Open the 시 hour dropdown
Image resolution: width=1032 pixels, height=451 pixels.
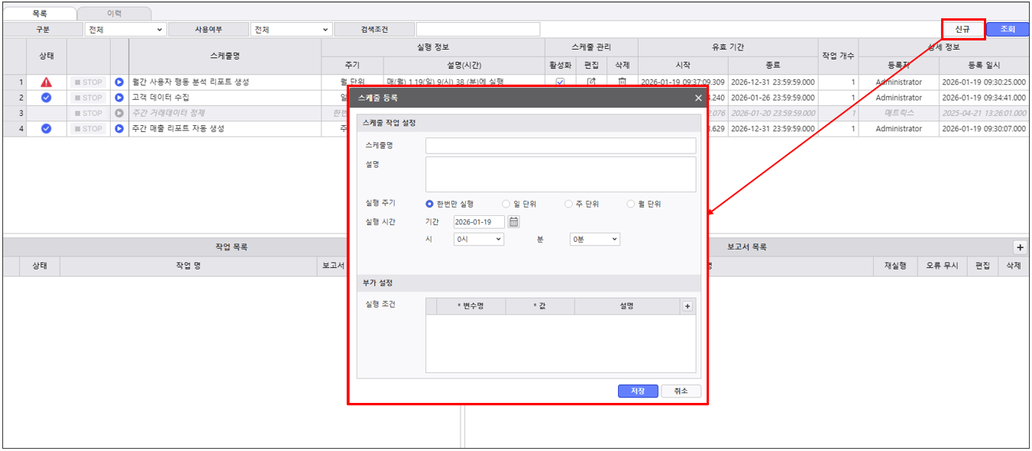pyautogui.click(x=478, y=239)
